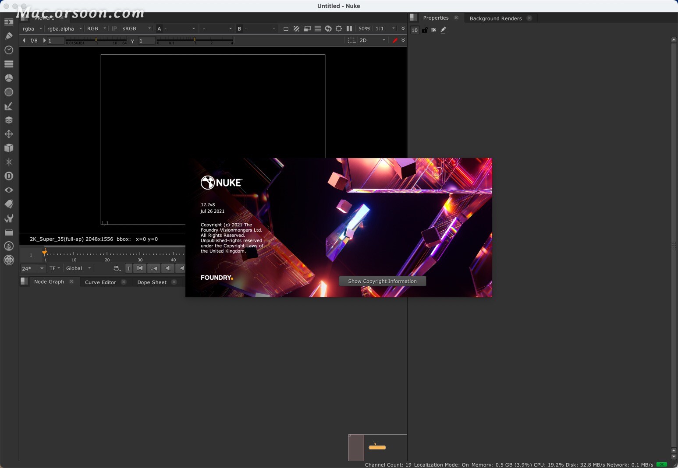The image size is (678, 468).
Task: Open the rgba channel layer dropdown
Action: click(32, 28)
